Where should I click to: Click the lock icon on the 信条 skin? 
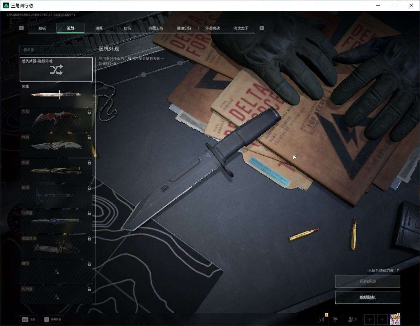pos(89,264)
